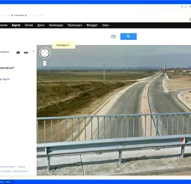191x184 pixels.
Task: Open the Карти tab in Google bar
Action: [x=16, y=25]
